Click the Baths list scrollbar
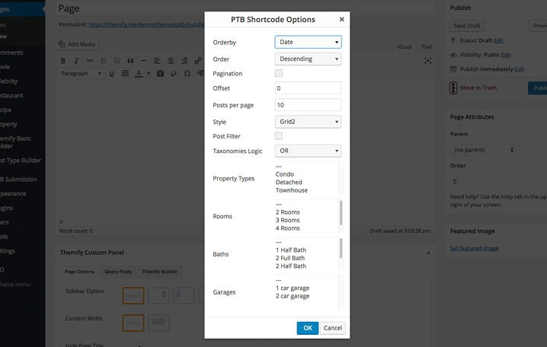Viewport: 547px width, 347px height. (341, 248)
